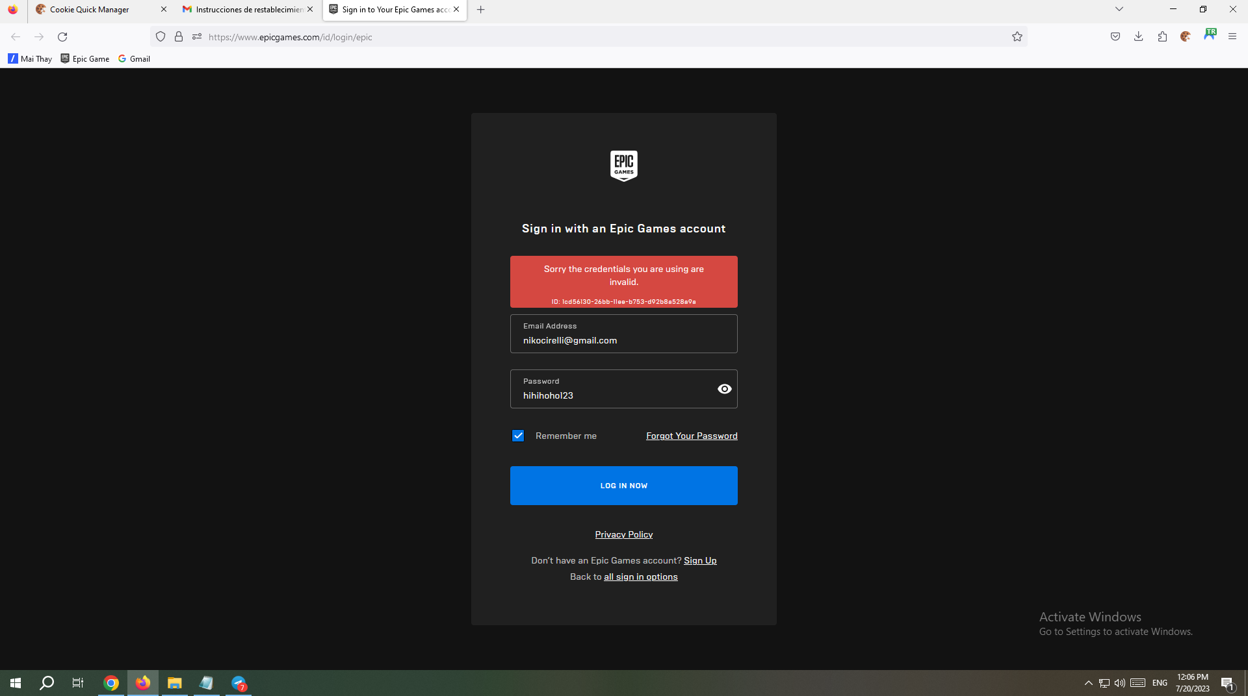The image size is (1248, 696).
Task: Launch Google Chrome from taskbar
Action: click(x=111, y=683)
